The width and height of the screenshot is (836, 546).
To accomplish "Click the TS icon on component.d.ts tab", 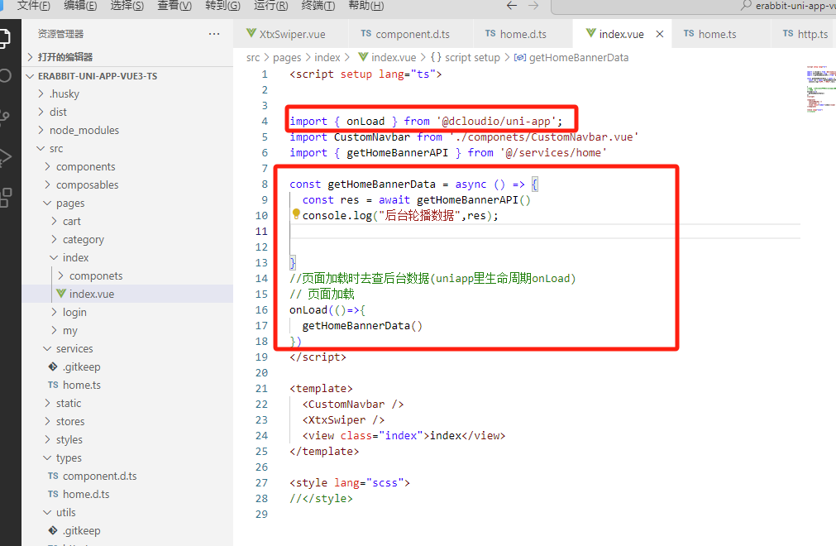I will pyautogui.click(x=365, y=34).
